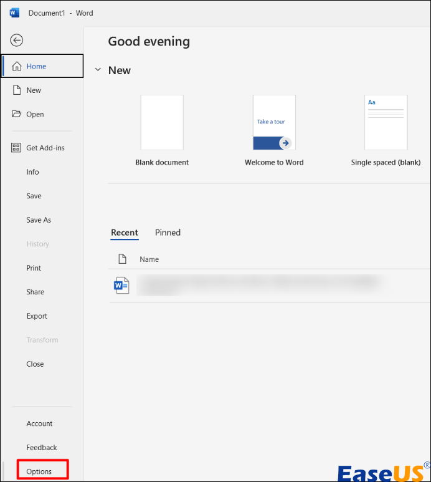Select the Single spaced (blank) template

coord(386,122)
